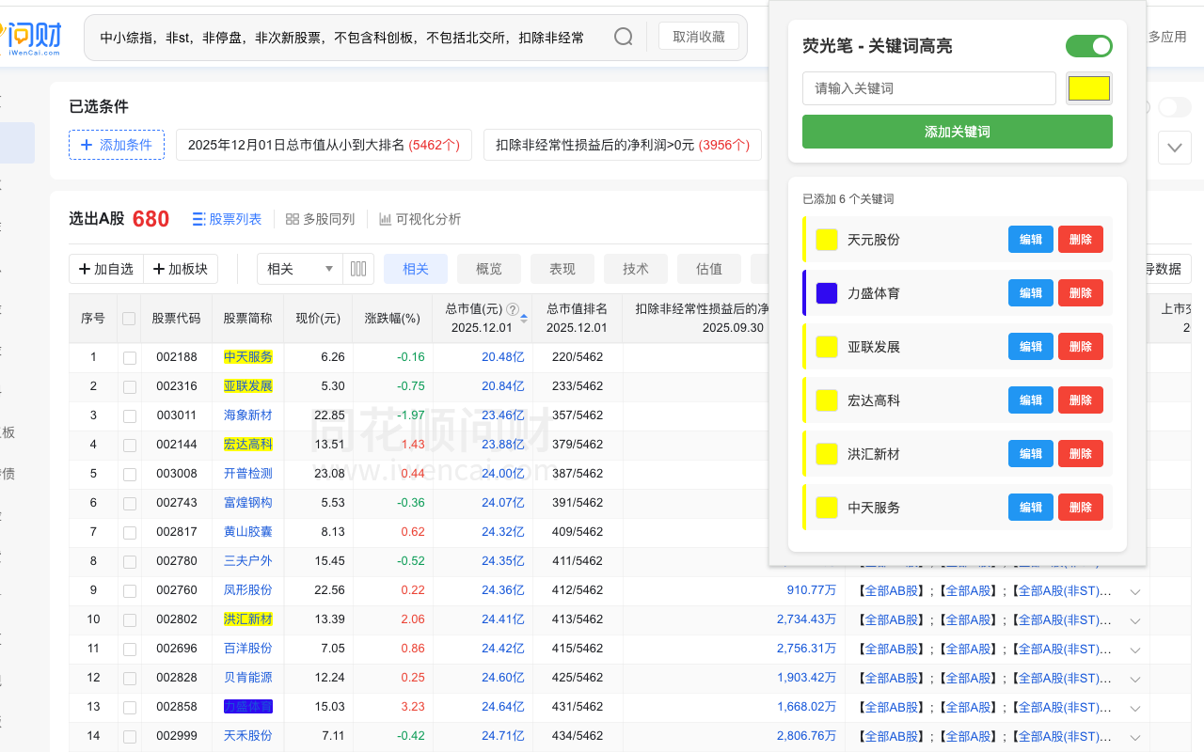
Task: Select the 相关 column tab
Action: pos(416,269)
